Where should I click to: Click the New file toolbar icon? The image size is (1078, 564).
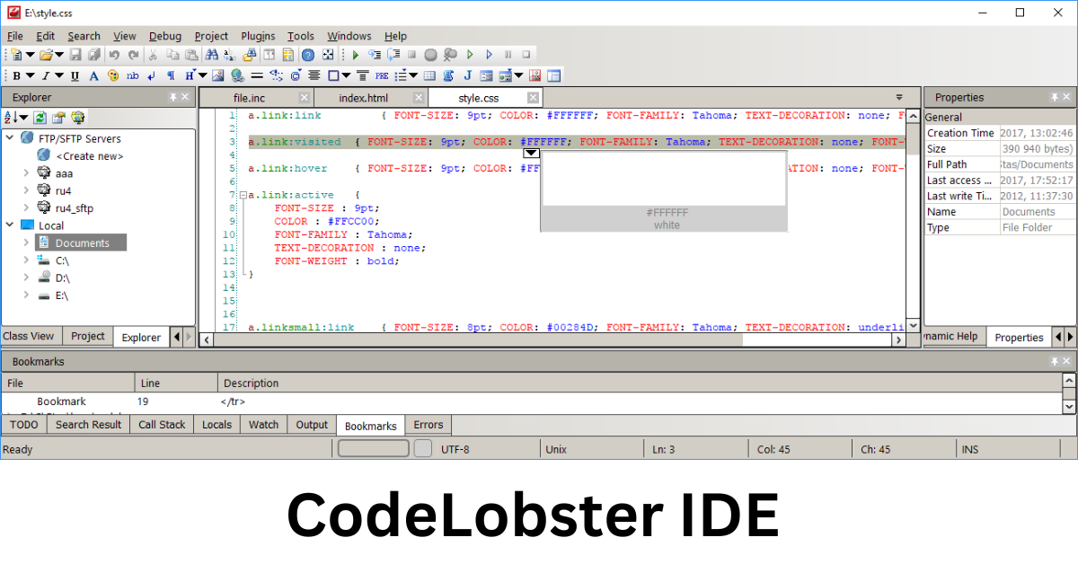pyautogui.click(x=16, y=55)
